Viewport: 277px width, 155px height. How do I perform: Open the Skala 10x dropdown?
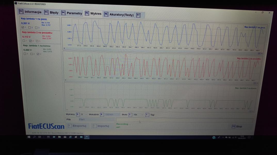(x=138, y=114)
